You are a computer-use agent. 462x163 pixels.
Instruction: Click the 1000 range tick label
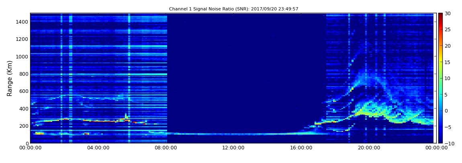pos(22,56)
